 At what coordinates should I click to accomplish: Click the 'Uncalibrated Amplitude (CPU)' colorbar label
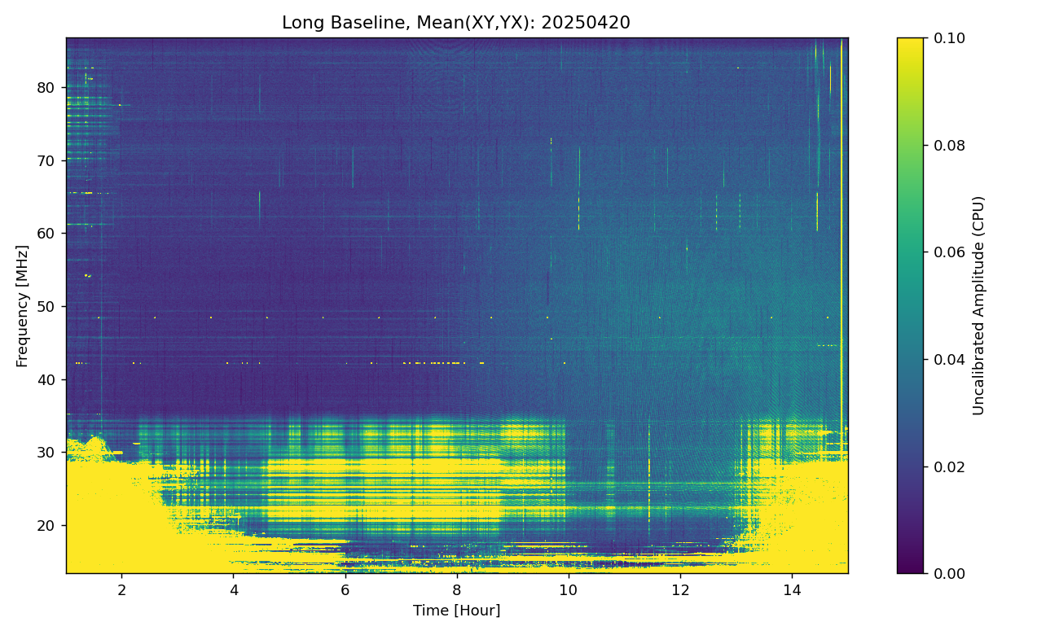pyautogui.click(x=979, y=305)
